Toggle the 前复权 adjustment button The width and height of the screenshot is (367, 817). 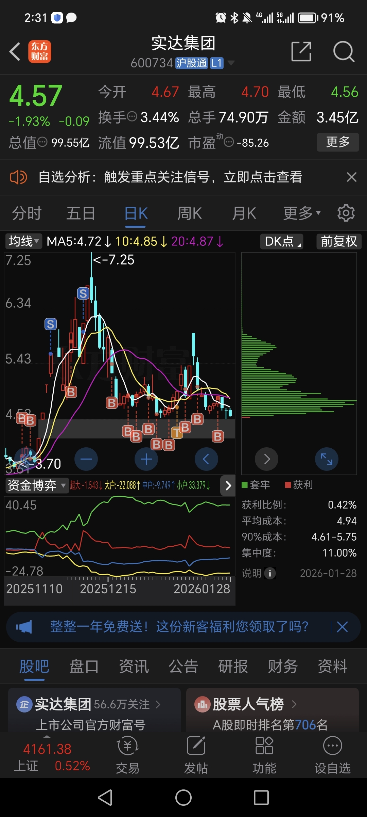(339, 241)
